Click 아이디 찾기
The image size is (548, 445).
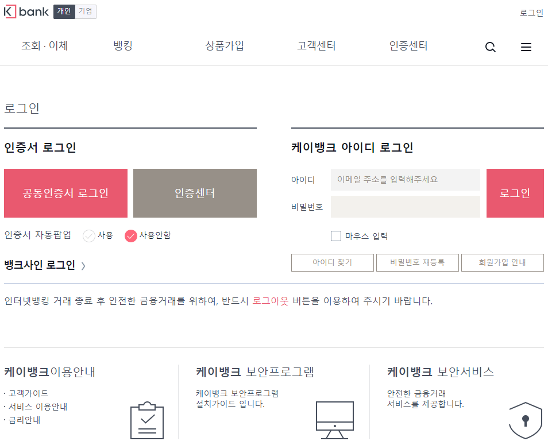tap(332, 262)
